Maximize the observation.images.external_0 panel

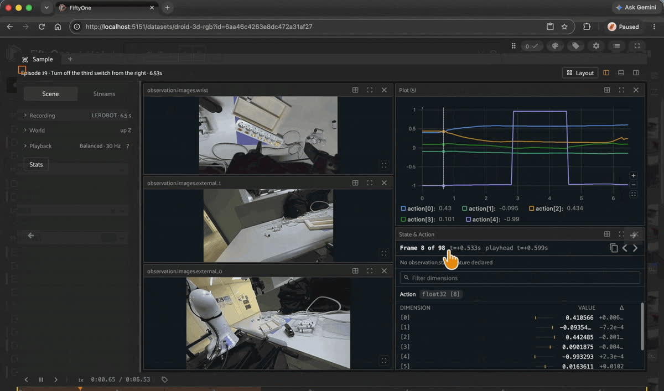click(370, 271)
